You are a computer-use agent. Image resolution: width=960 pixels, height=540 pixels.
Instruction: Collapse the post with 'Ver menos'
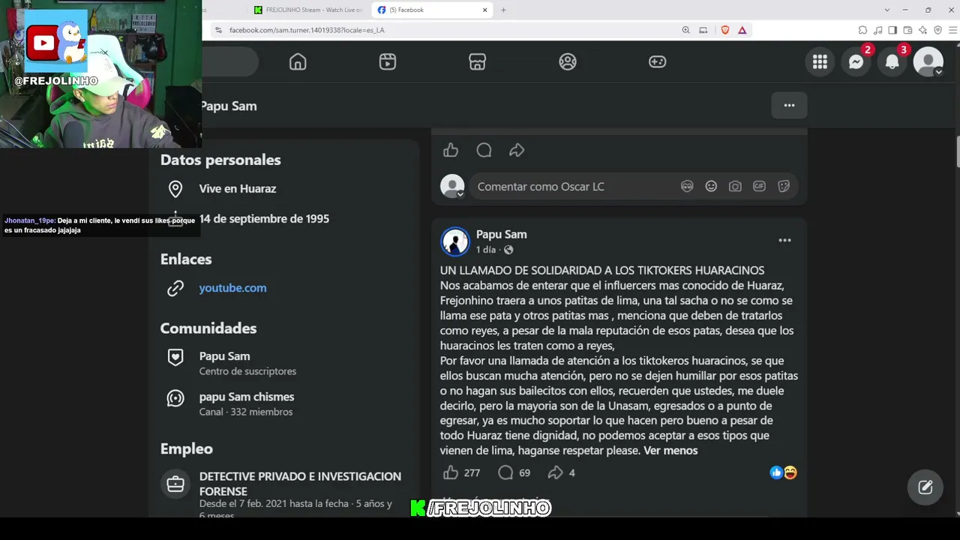pos(670,451)
